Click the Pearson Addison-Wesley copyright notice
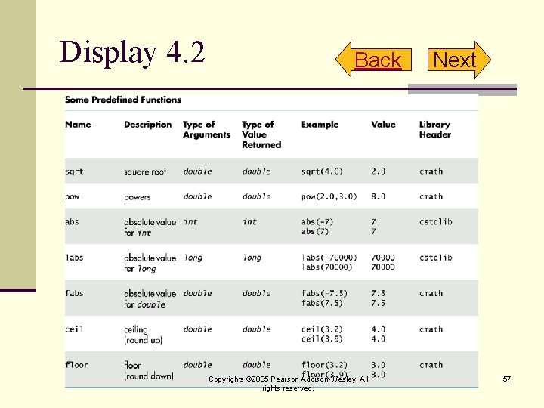Image resolution: width=544 pixels, height=408 pixels. [289, 383]
